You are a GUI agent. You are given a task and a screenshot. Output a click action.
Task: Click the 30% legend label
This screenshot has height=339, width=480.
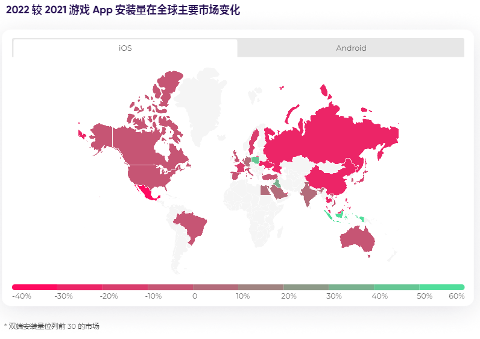click(334, 296)
